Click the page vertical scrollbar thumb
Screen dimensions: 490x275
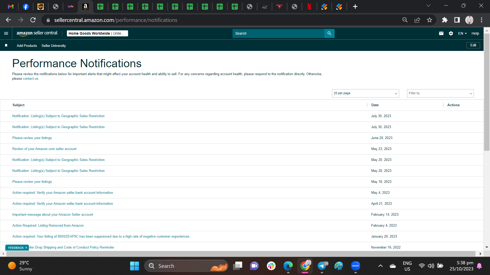pyautogui.click(x=487, y=92)
